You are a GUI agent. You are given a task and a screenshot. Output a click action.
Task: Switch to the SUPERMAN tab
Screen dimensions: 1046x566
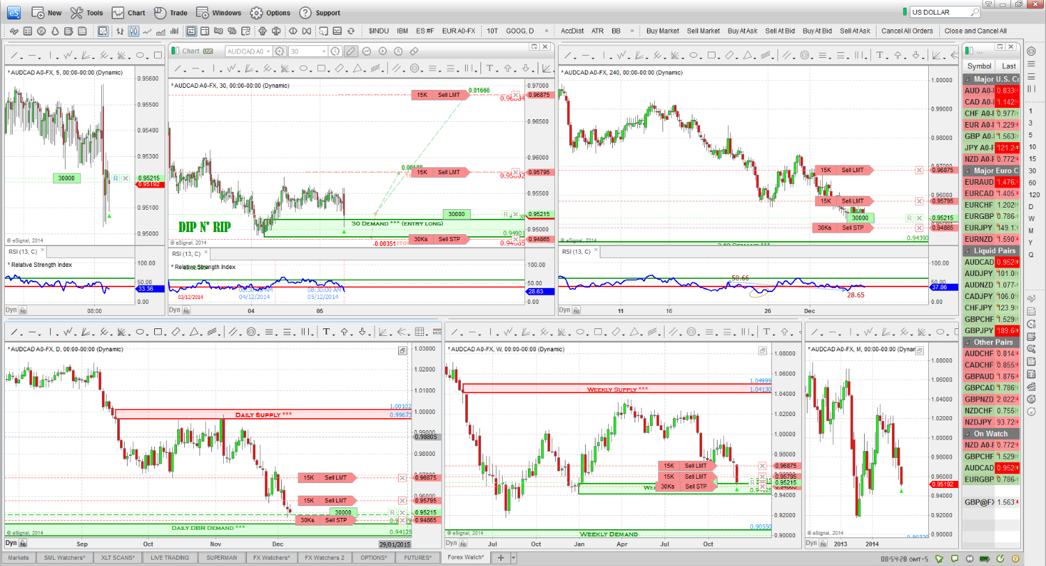pyautogui.click(x=221, y=558)
